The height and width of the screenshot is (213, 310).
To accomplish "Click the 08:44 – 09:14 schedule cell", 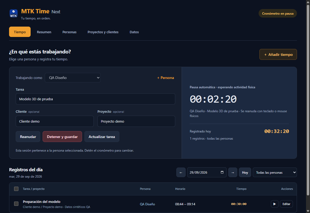I will [x=185, y=204].
